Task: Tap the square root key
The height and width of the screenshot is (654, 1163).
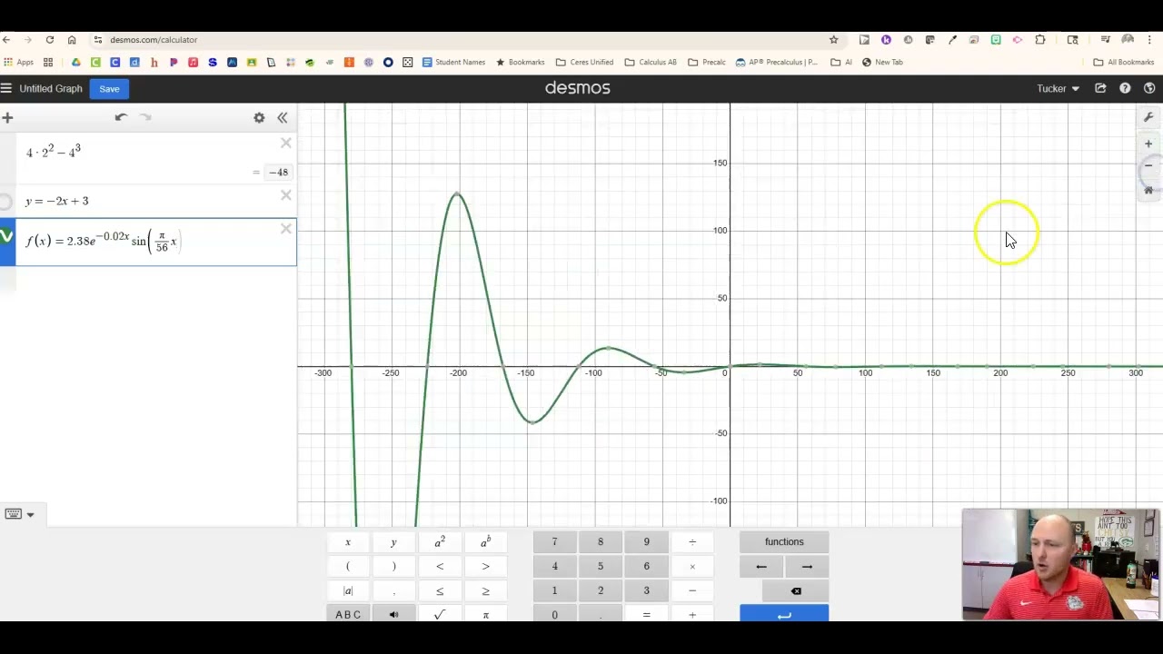Action: pyautogui.click(x=440, y=615)
